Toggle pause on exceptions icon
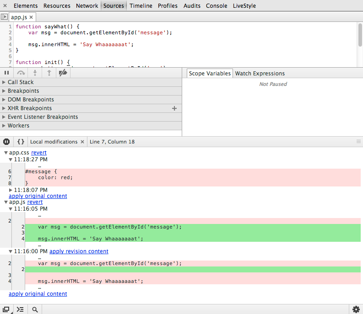Image resolution: width=363 pixels, height=314 pixels. pos(6,142)
